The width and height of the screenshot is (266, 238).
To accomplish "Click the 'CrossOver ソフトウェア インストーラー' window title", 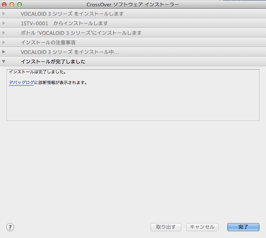I will (133, 5).
